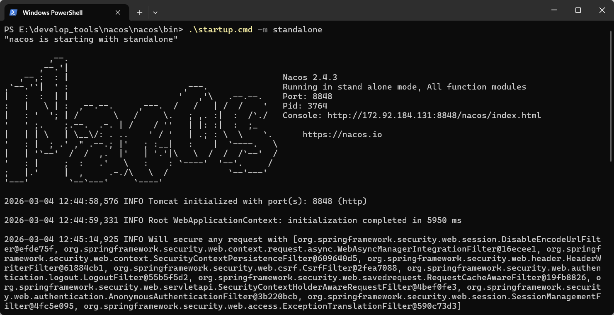This screenshot has height=315, width=614.
Task: Click the "Nacos 2.4.3" version text
Action: click(310, 77)
